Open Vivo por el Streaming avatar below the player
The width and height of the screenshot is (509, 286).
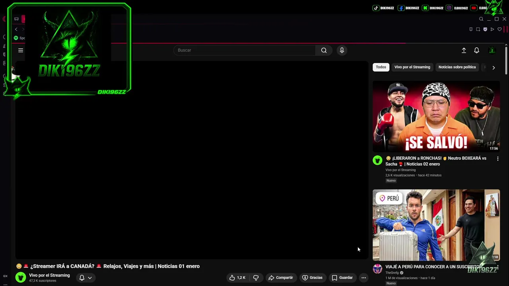21,278
